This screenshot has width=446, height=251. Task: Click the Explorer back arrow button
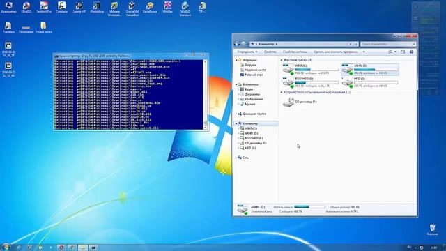tap(237, 44)
